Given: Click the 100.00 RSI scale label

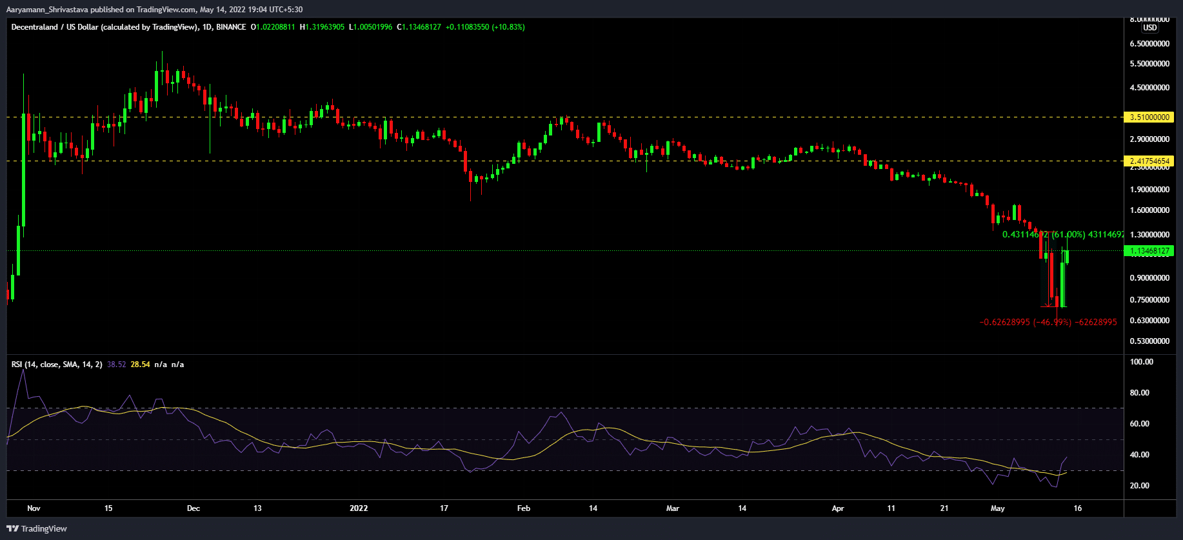Looking at the screenshot, I should [1142, 362].
